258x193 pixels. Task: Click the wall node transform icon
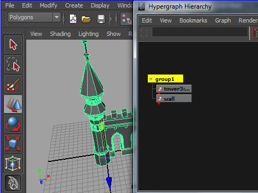point(160,99)
